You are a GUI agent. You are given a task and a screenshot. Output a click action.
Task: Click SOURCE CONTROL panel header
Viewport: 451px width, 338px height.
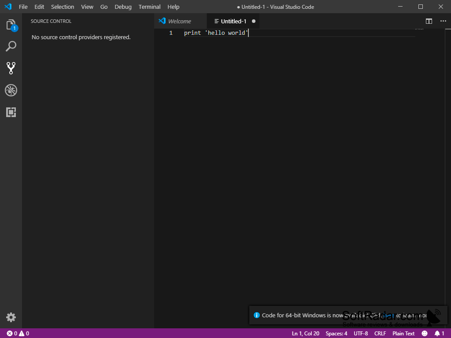coord(51,21)
